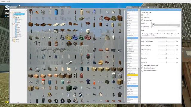
Task: Open the Tools tab in right panel
Action: pyautogui.click(x=129, y=7)
